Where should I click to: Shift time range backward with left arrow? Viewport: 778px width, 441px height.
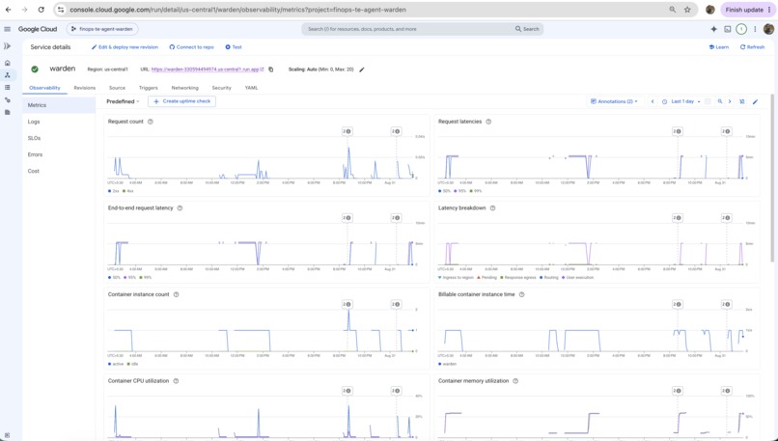(653, 101)
